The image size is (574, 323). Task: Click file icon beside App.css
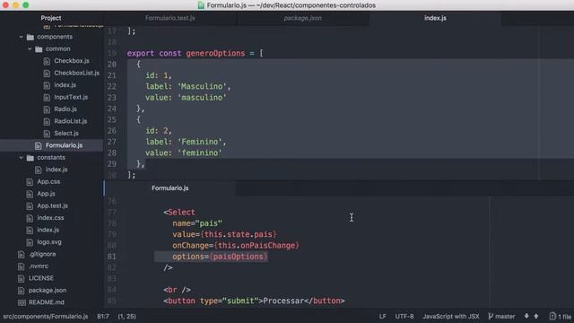(30, 182)
